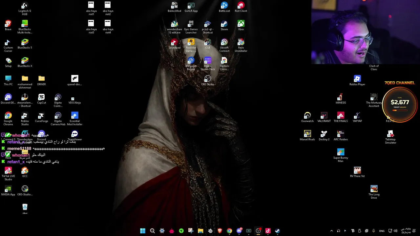
Task: Open the TikTok app in taskbar
Action: (x=268, y=231)
